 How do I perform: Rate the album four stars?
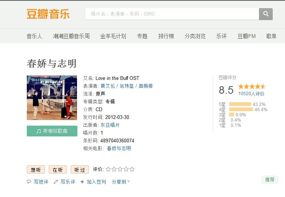coord(126,169)
